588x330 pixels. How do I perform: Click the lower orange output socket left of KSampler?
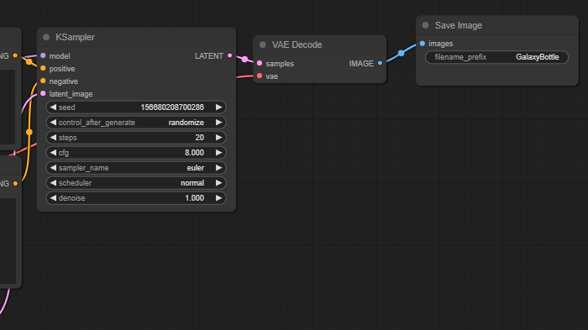coord(15,183)
